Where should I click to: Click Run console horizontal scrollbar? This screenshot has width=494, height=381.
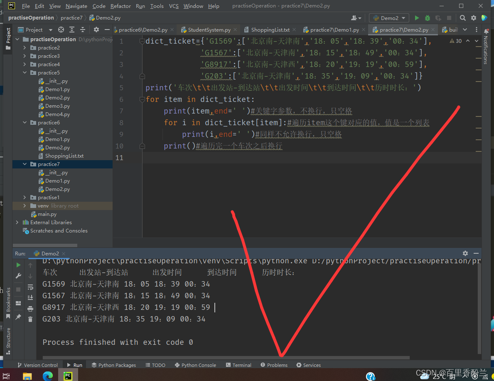click(x=226, y=358)
